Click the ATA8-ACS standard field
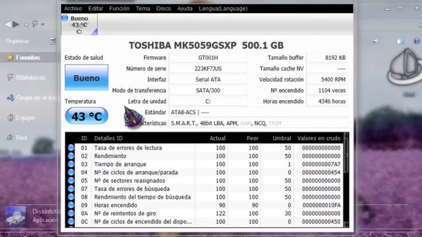This screenshot has width=422, height=237. (258, 113)
